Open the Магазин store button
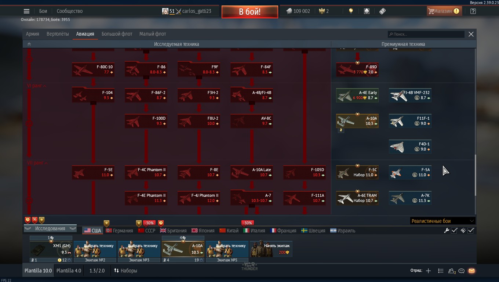This screenshot has height=282, width=499. 444,11
